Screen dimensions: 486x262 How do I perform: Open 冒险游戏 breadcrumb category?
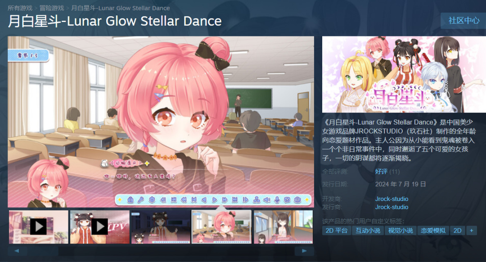(x=52, y=8)
